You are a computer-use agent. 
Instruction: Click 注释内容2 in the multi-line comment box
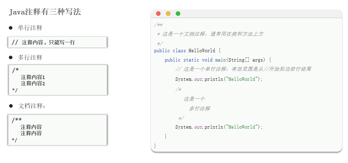[33, 84]
